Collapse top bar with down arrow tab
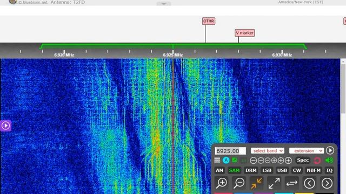This screenshot has width=346, height=194. click(x=163, y=4)
